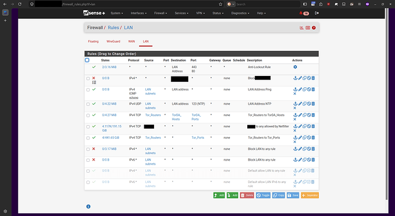Select the Tor_Routers to Tor_Ports rule checkbox

tap(88, 138)
